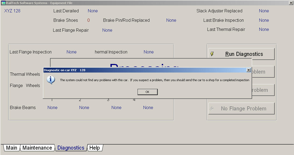Click the RailTech application icon in title bar
294x155 pixels.
[3, 3]
